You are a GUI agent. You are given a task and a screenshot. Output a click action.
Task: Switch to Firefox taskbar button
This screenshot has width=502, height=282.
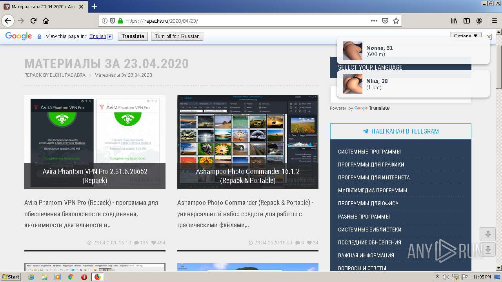point(98,277)
